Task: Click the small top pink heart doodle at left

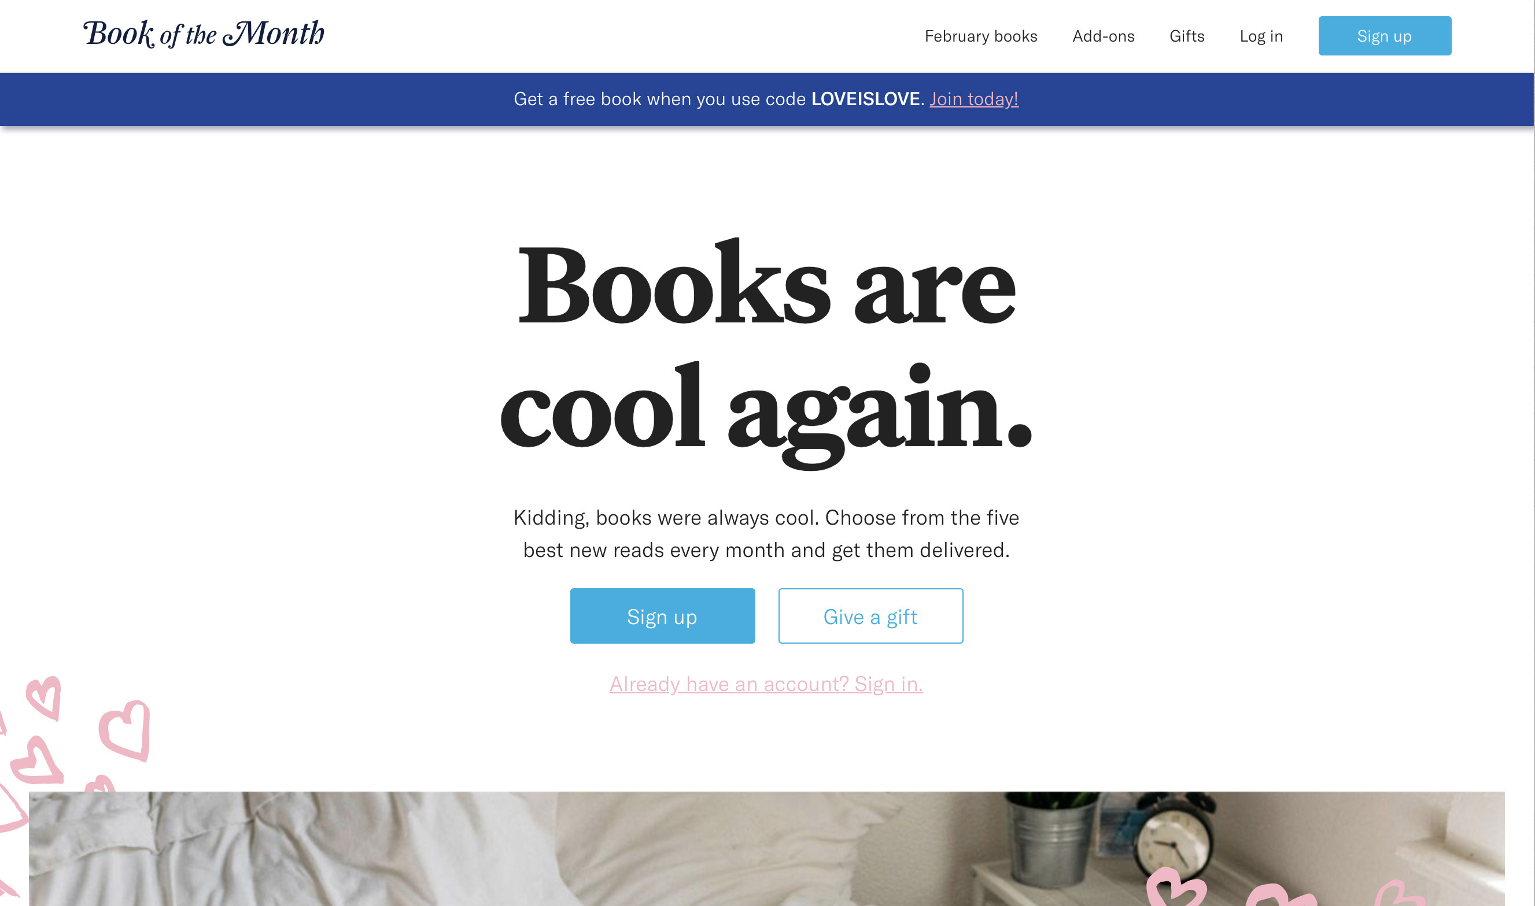Action: point(44,698)
